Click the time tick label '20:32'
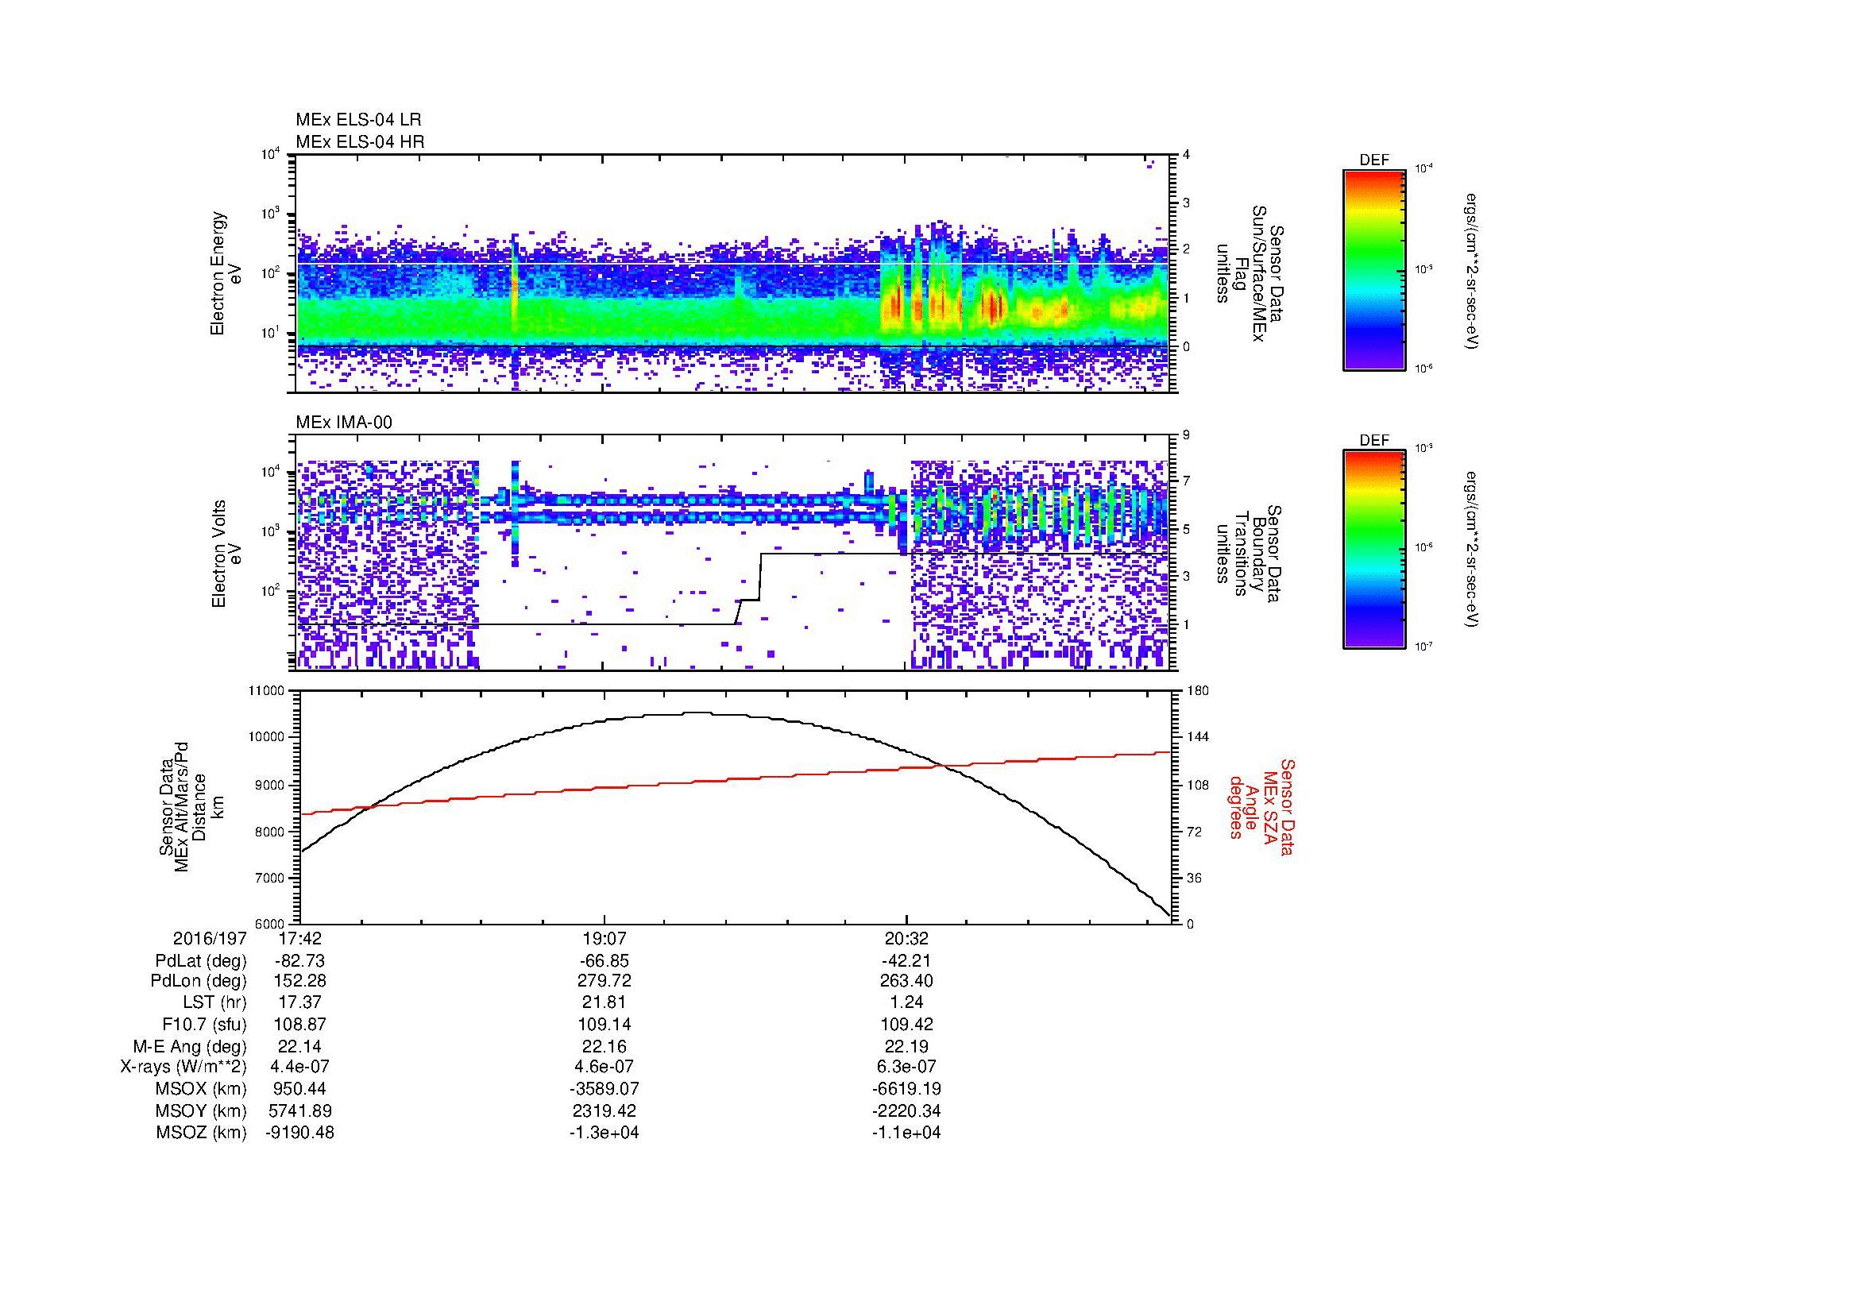This screenshot has height=1313, width=1858. pos(906,939)
